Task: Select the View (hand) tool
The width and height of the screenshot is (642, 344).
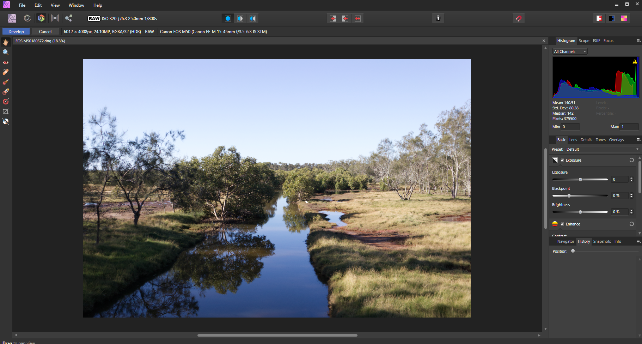Action: 6,42
